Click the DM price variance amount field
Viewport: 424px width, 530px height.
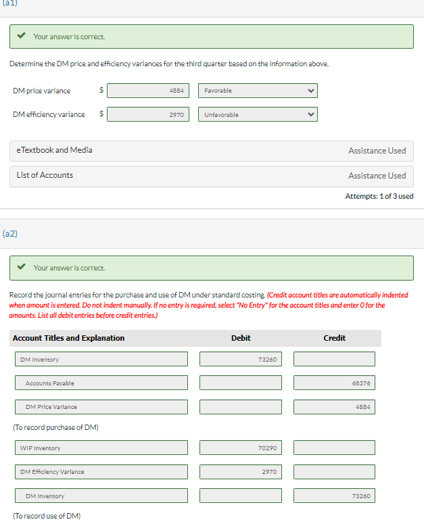click(148, 91)
